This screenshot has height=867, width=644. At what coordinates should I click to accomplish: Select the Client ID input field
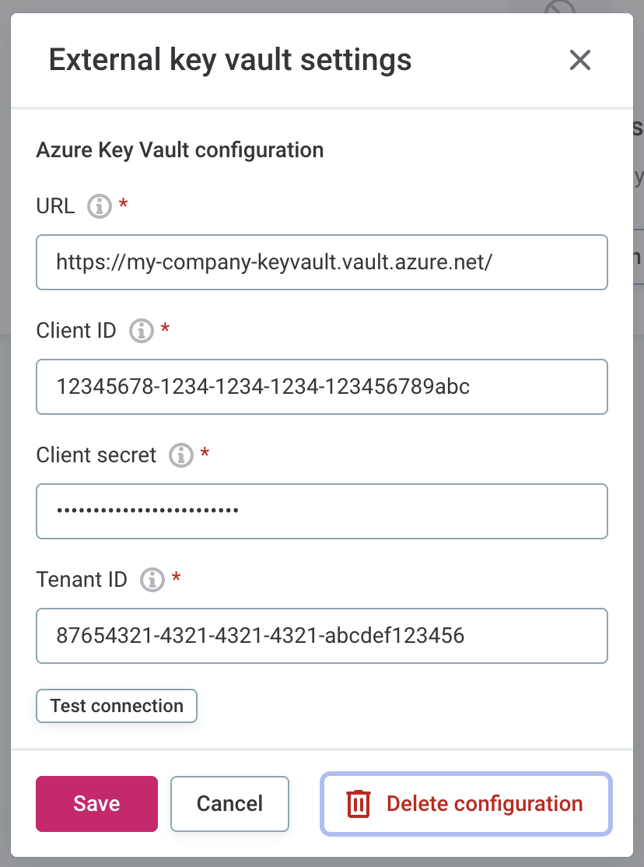pos(322,387)
